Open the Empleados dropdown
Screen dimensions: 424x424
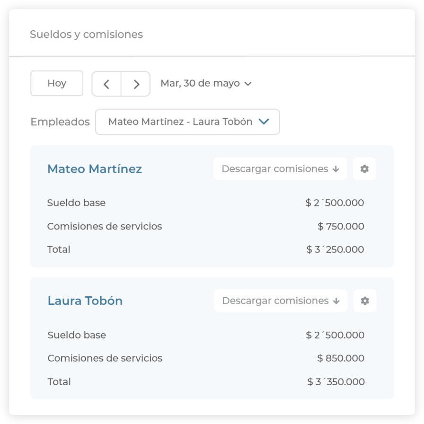[187, 122]
